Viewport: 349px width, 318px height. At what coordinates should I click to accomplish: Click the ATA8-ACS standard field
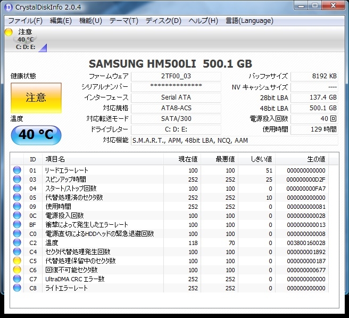click(x=176, y=108)
